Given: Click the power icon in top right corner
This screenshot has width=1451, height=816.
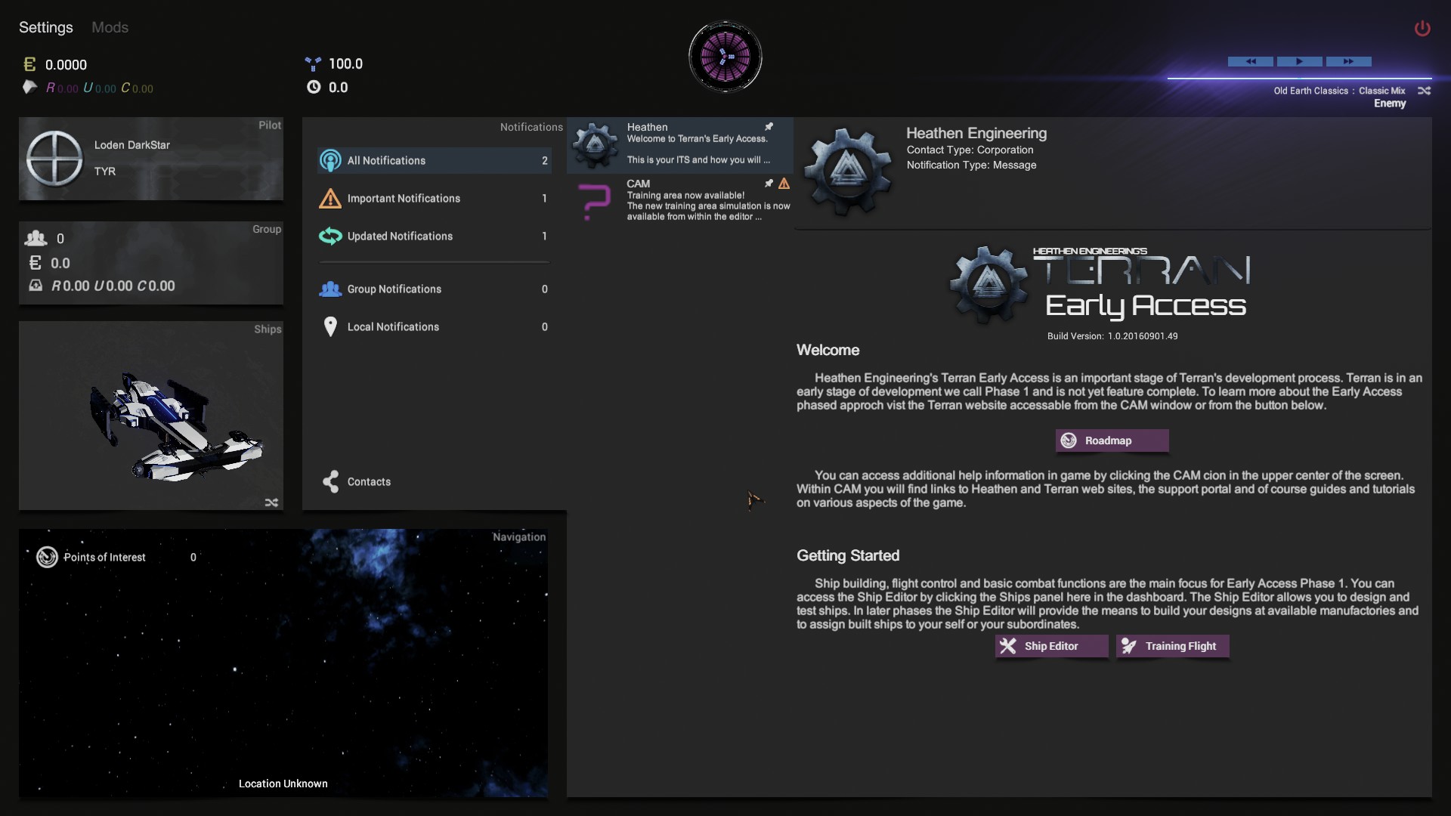Looking at the screenshot, I should point(1423,28).
